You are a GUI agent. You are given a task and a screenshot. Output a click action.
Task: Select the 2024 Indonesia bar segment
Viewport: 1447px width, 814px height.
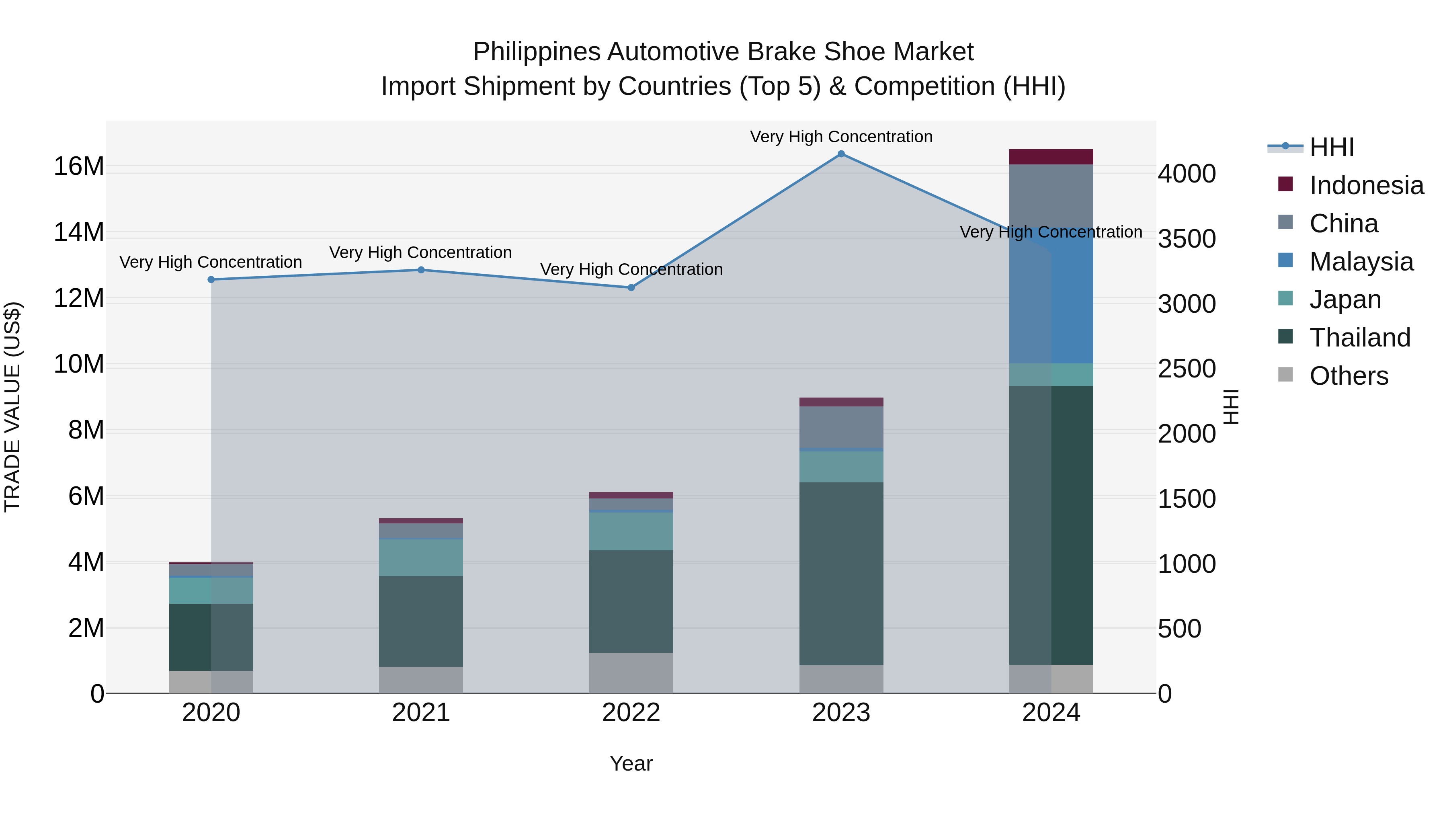pyautogui.click(x=1051, y=157)
